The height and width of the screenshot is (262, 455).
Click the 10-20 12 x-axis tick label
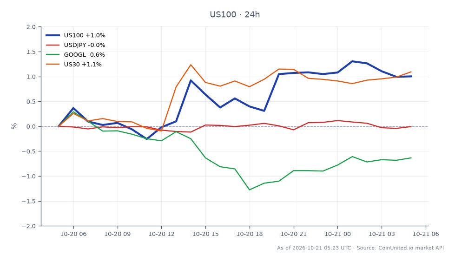tap(161, 234)
